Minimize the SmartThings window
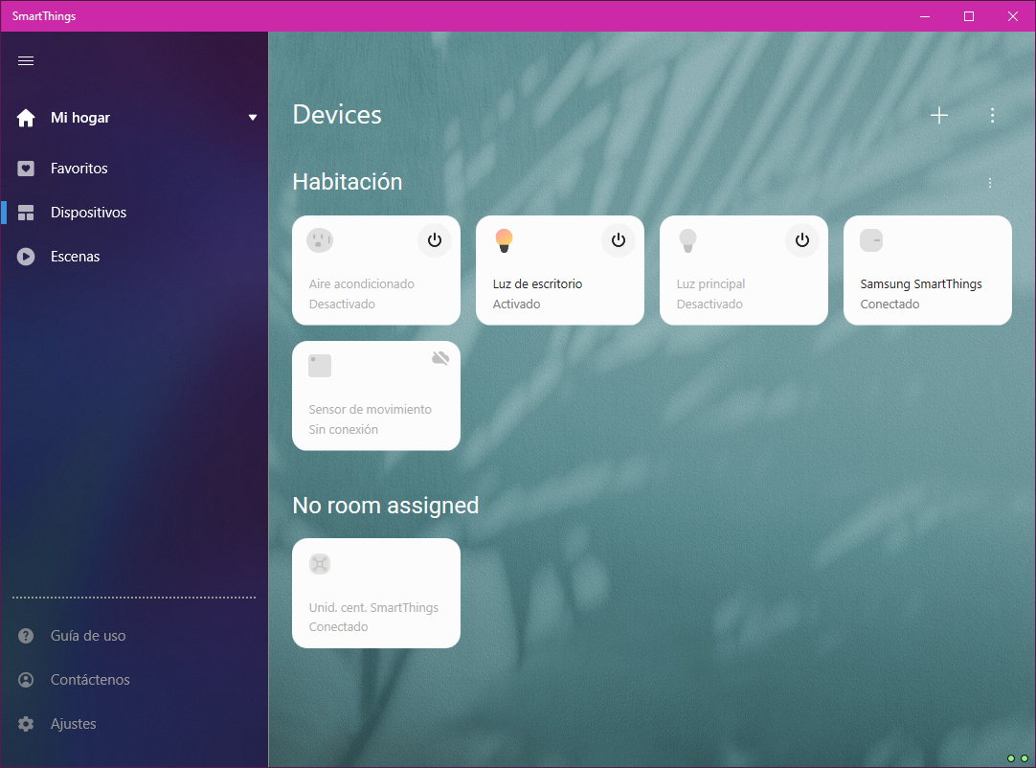Image resolution: width=1036 pixels, height=768 pixels. coord(925,16)
